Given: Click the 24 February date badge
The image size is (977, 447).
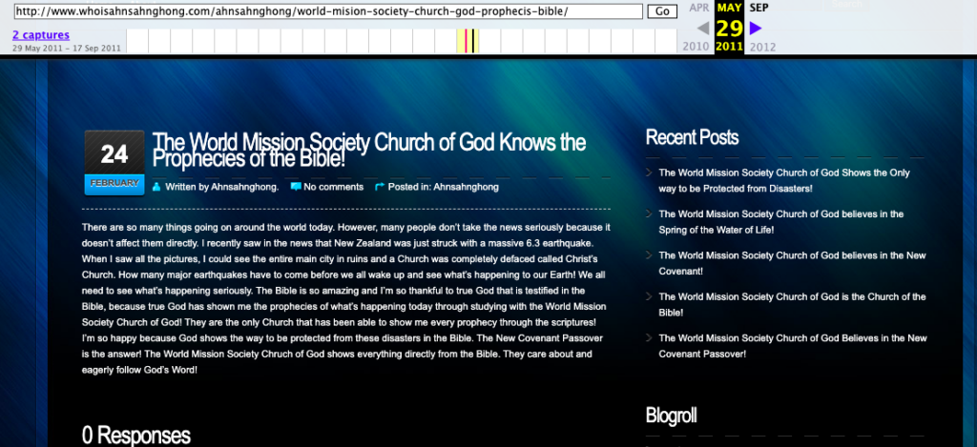Looking at the screenshot, I should (114, 162).
